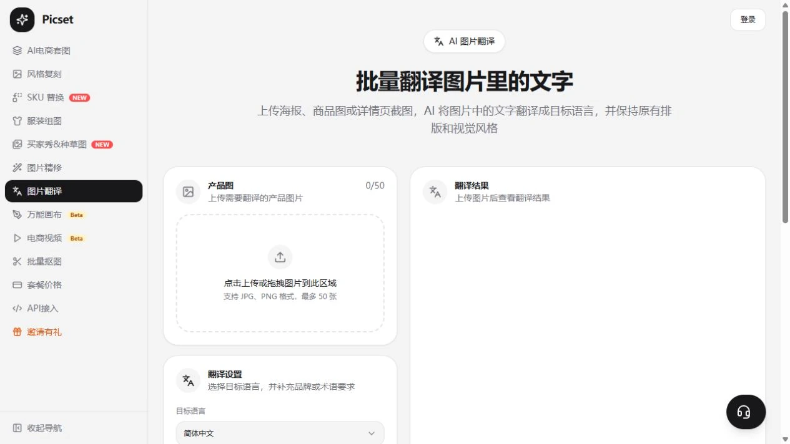The height and width of the screenshot is (444, 790).
Task: Click the page vertical scrollbar
Action: coord(785,117)
